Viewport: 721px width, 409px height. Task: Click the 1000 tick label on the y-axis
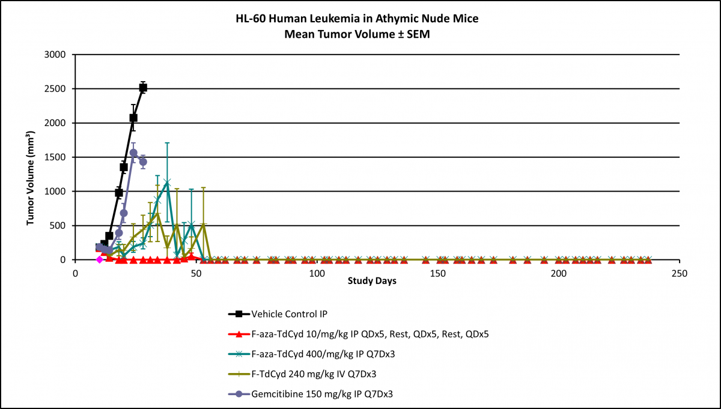[55, 192]
